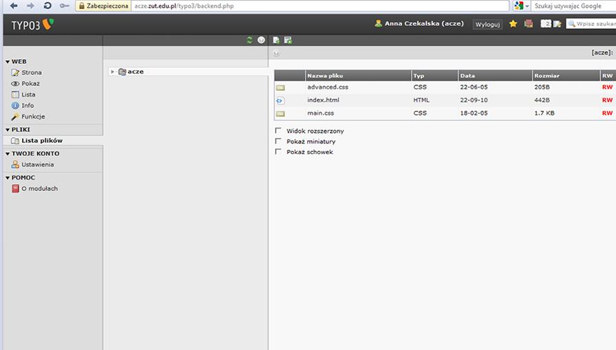Screen dimensions: 616x350
Task: Enable Widok rozszerzony checkbox
Action: coord(278,131)
